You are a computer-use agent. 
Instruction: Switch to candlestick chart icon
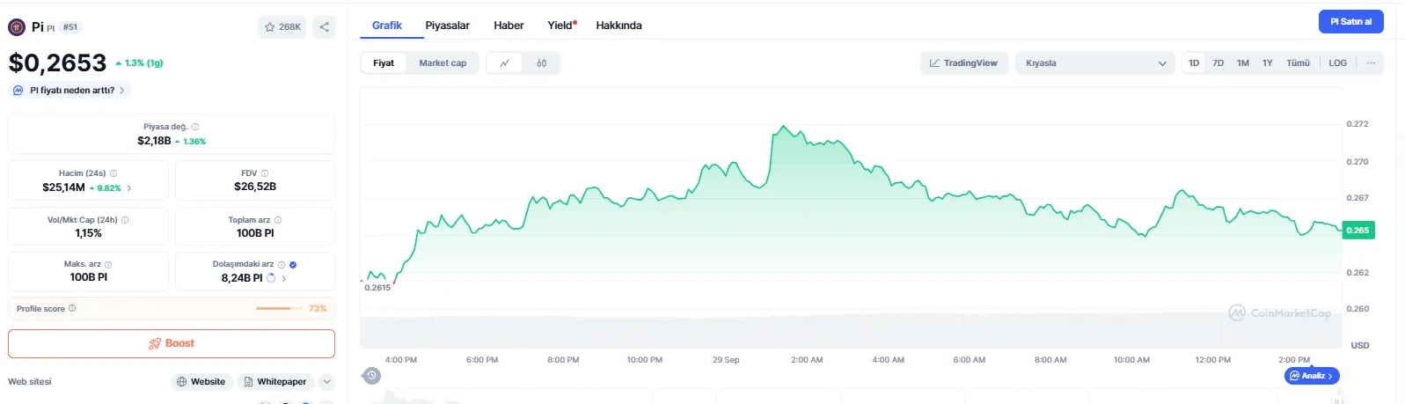[x=541, y=63]
